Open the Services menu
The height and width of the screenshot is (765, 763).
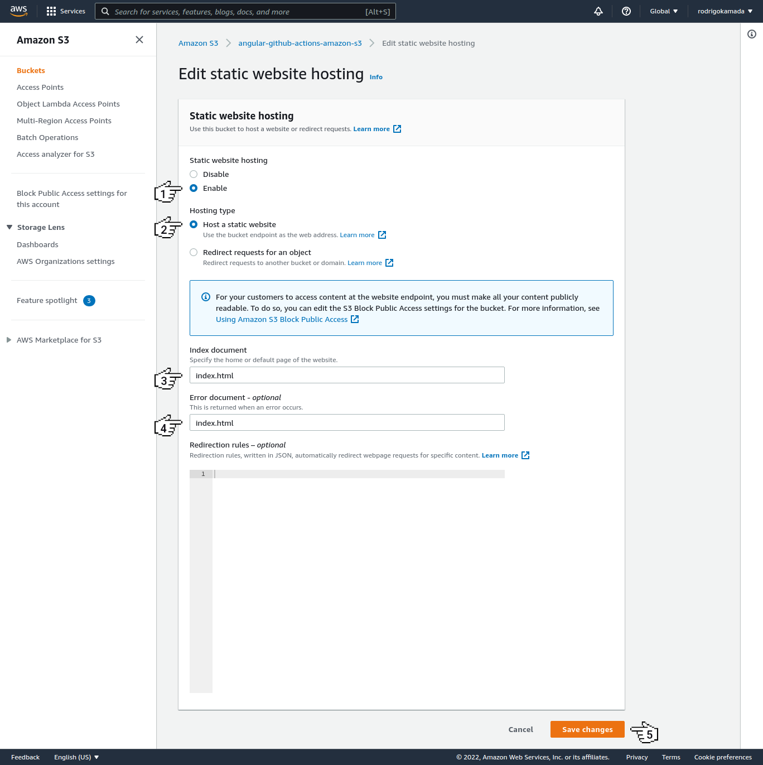point(65,11)
